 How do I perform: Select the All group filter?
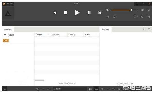click(6, 41)
